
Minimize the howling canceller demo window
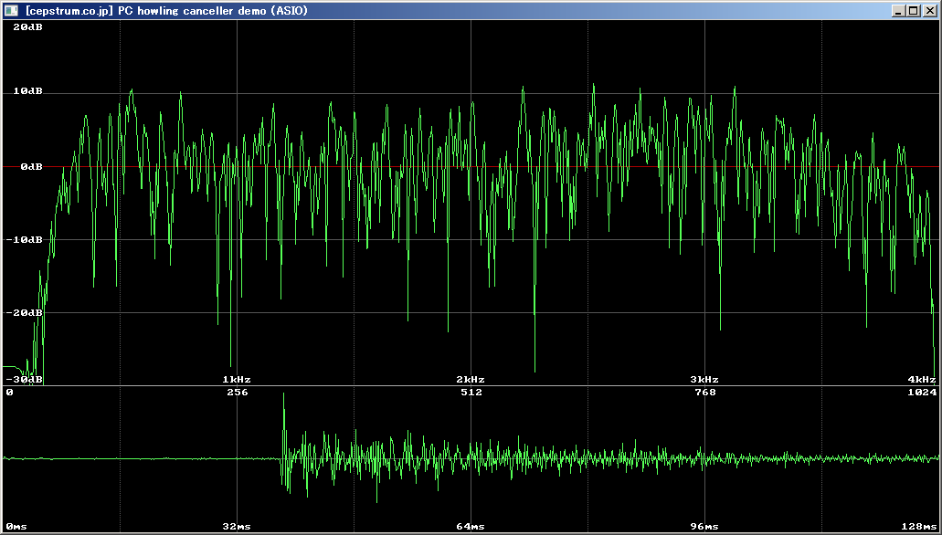coord(898,10)
